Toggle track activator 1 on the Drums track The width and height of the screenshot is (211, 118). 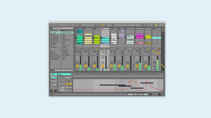[77, 66]
